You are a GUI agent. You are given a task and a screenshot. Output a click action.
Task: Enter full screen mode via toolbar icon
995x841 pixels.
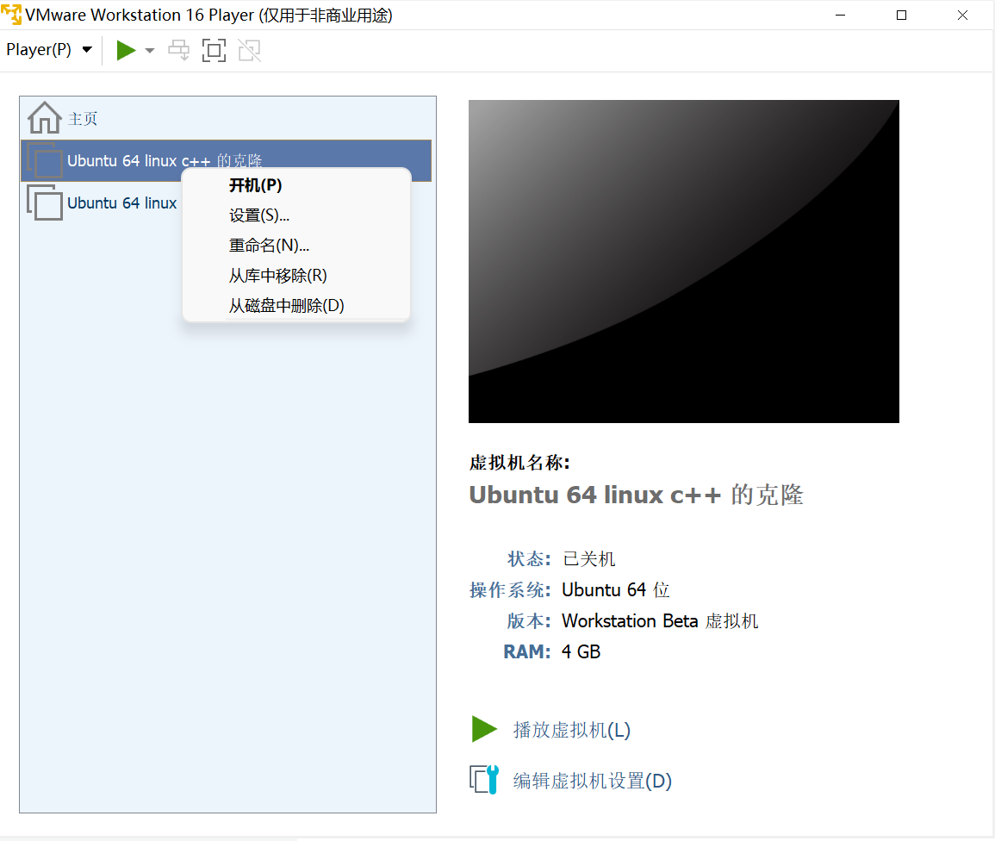(213, 49)
